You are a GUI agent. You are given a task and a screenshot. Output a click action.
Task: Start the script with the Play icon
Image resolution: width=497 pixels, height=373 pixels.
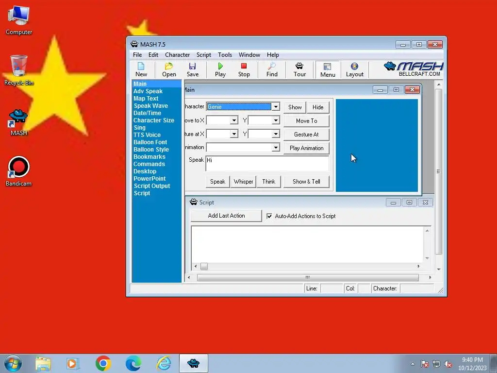220,70
